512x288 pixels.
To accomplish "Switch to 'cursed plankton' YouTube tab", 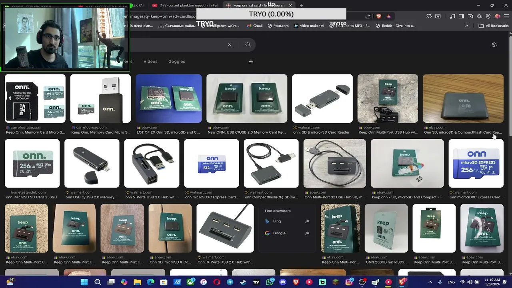I will point(185,5).
